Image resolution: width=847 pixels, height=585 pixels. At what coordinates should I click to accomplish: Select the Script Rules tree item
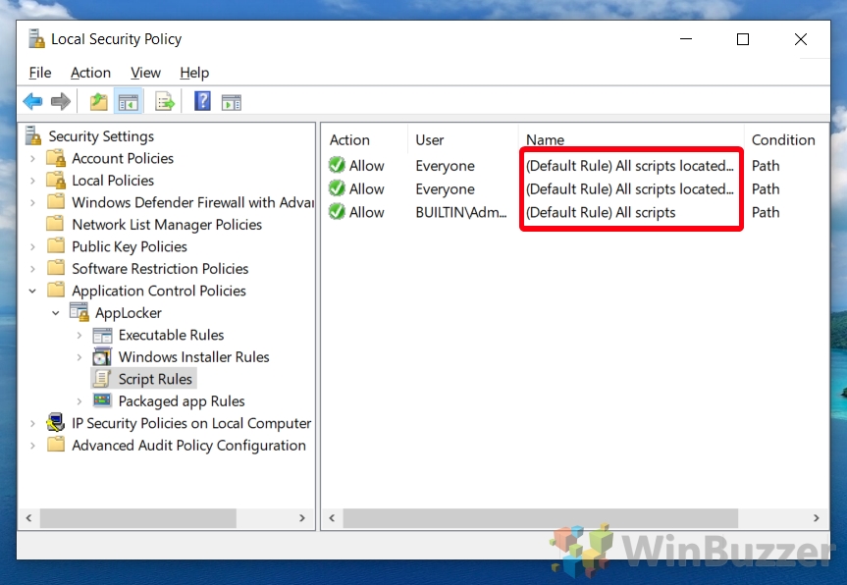155,379
